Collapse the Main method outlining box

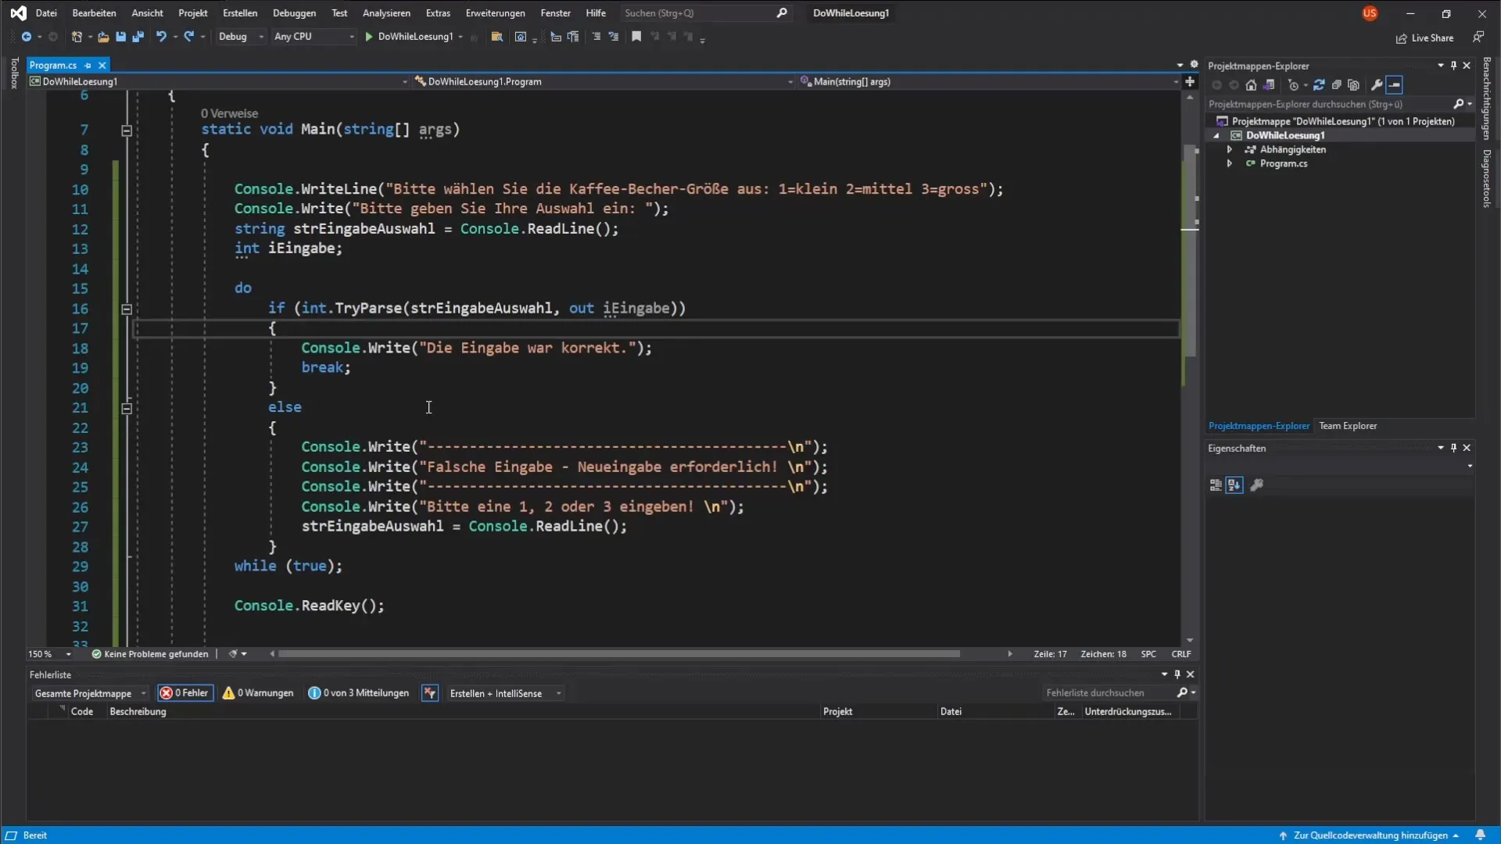click(127, 131)
